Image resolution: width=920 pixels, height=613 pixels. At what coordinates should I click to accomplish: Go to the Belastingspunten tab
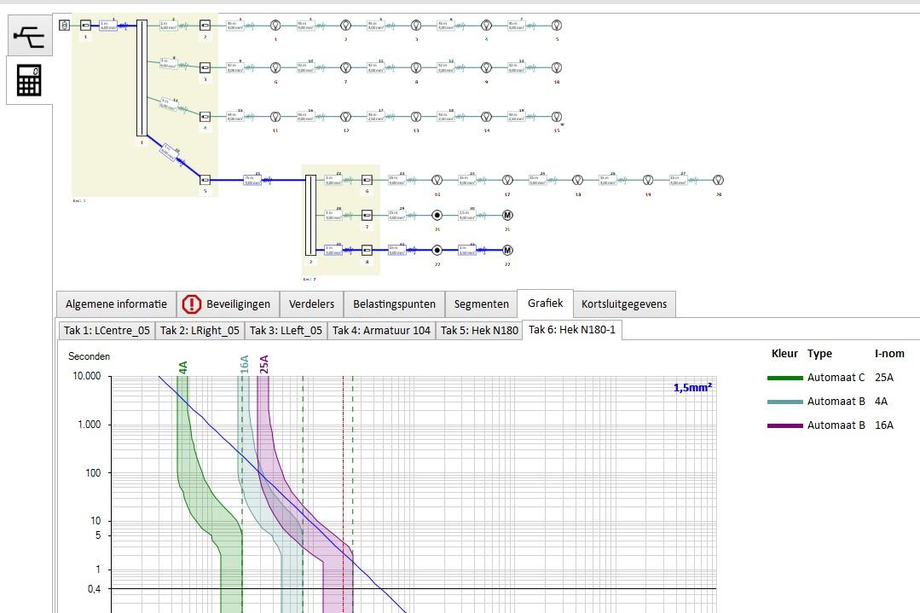(394, 304)
